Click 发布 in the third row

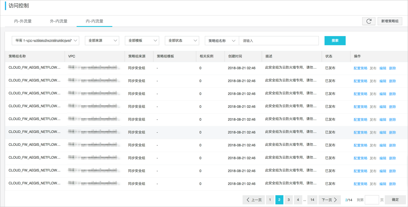pyautogui.click(x=373, y=94)
